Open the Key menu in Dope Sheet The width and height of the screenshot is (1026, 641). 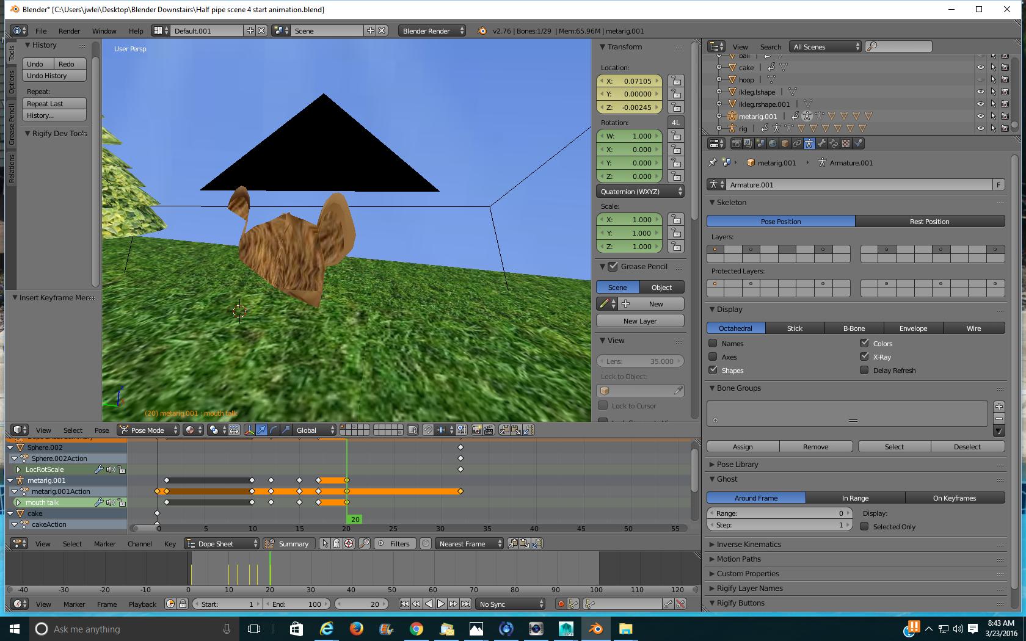[x=170, y=543]
